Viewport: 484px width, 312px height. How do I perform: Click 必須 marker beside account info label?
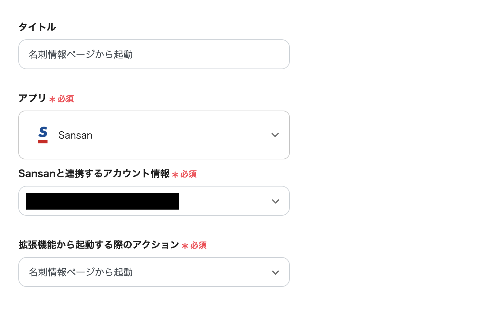(x=189, y=174)
